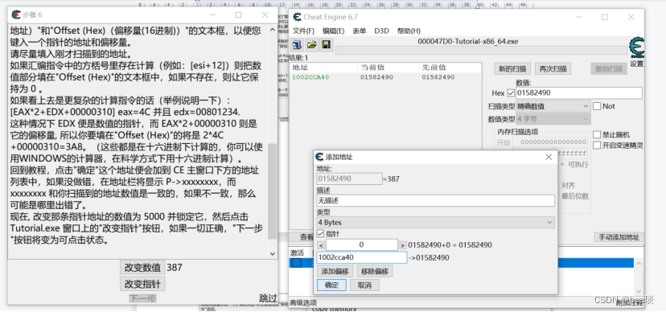Click the 再次扫描 button
Screen dimensions: 666x312
point(553,69)
